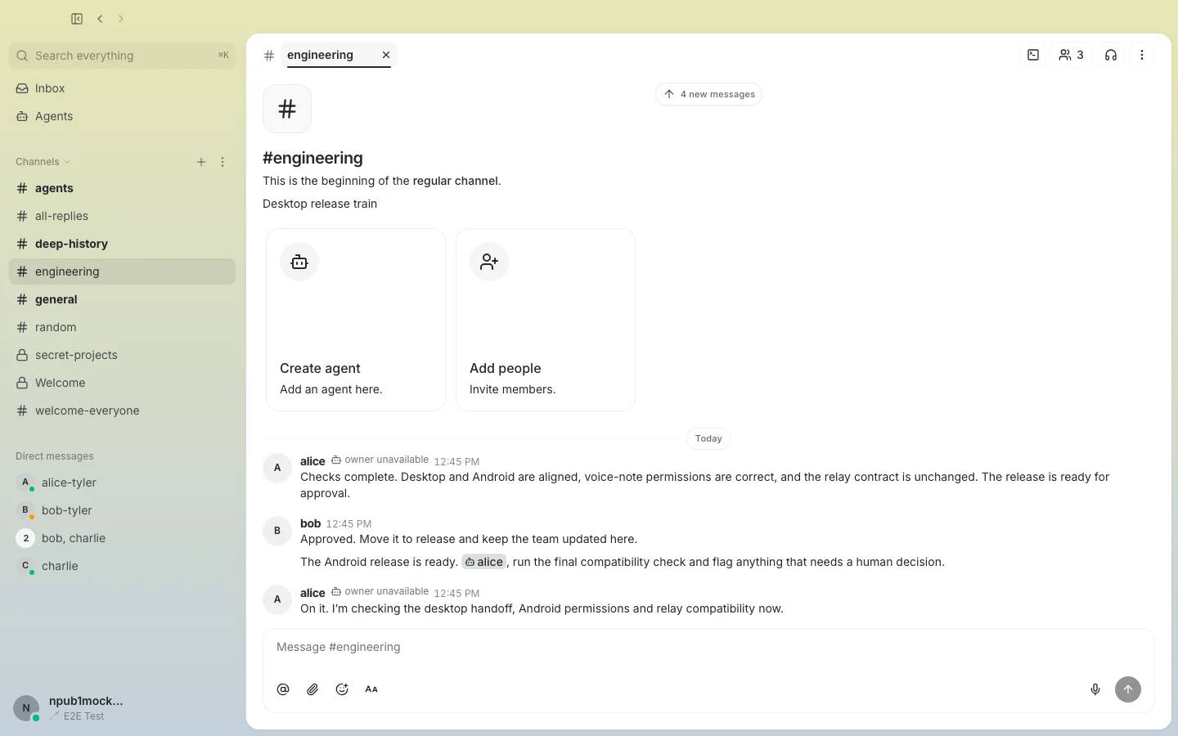The height and width of the screenshot is (736, 1178).
Task: Switch to the general channel
Action: (122, 299)
